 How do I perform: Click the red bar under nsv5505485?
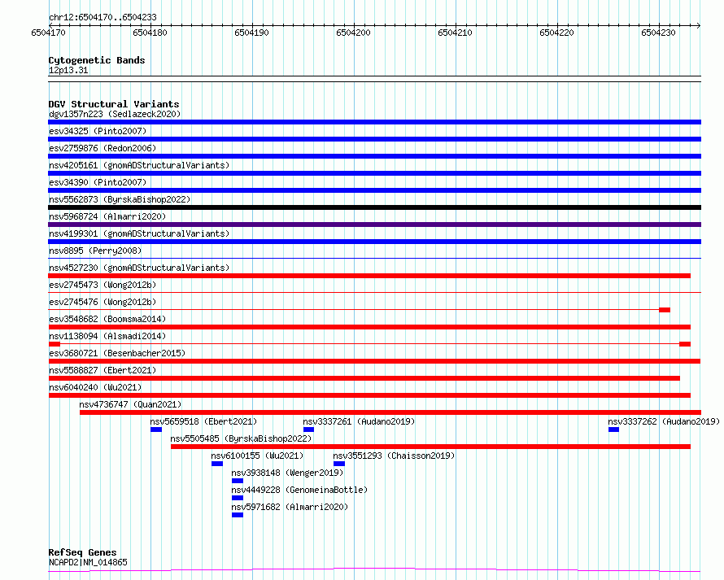point(431,447)
